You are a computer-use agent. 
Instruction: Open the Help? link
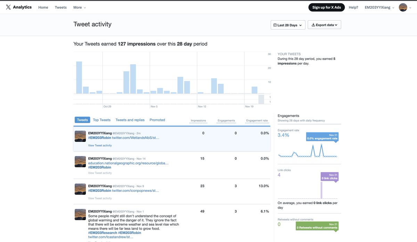(353, 7)
